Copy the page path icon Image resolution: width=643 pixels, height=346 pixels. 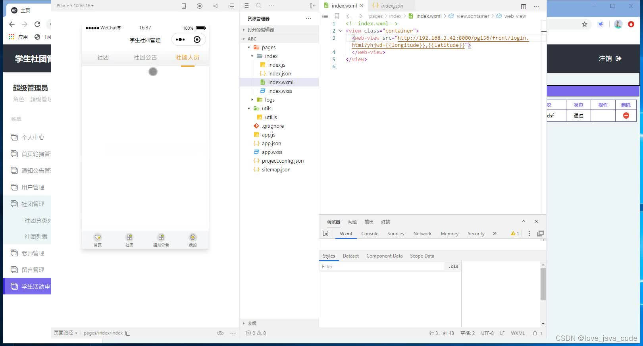click(128, 333)
